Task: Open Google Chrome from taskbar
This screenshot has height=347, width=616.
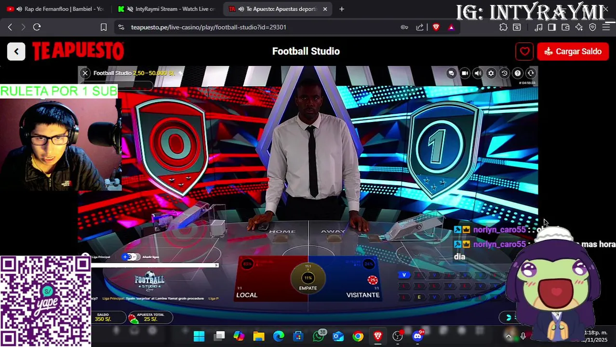Action: point(358,336)
